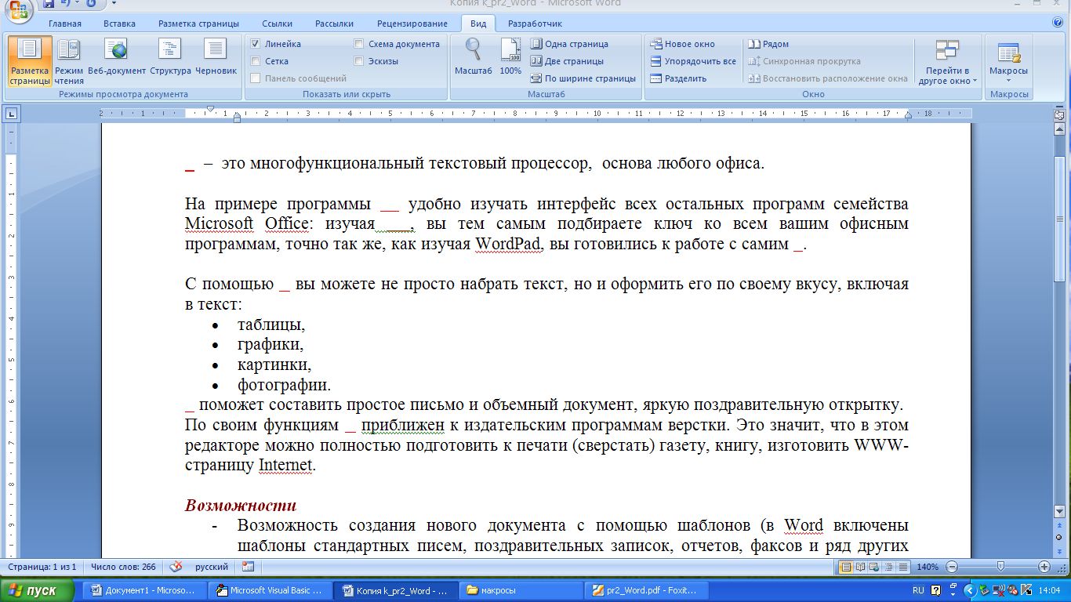Switch to Microsoft Visual Basic taskbar window

pos(269,590)
